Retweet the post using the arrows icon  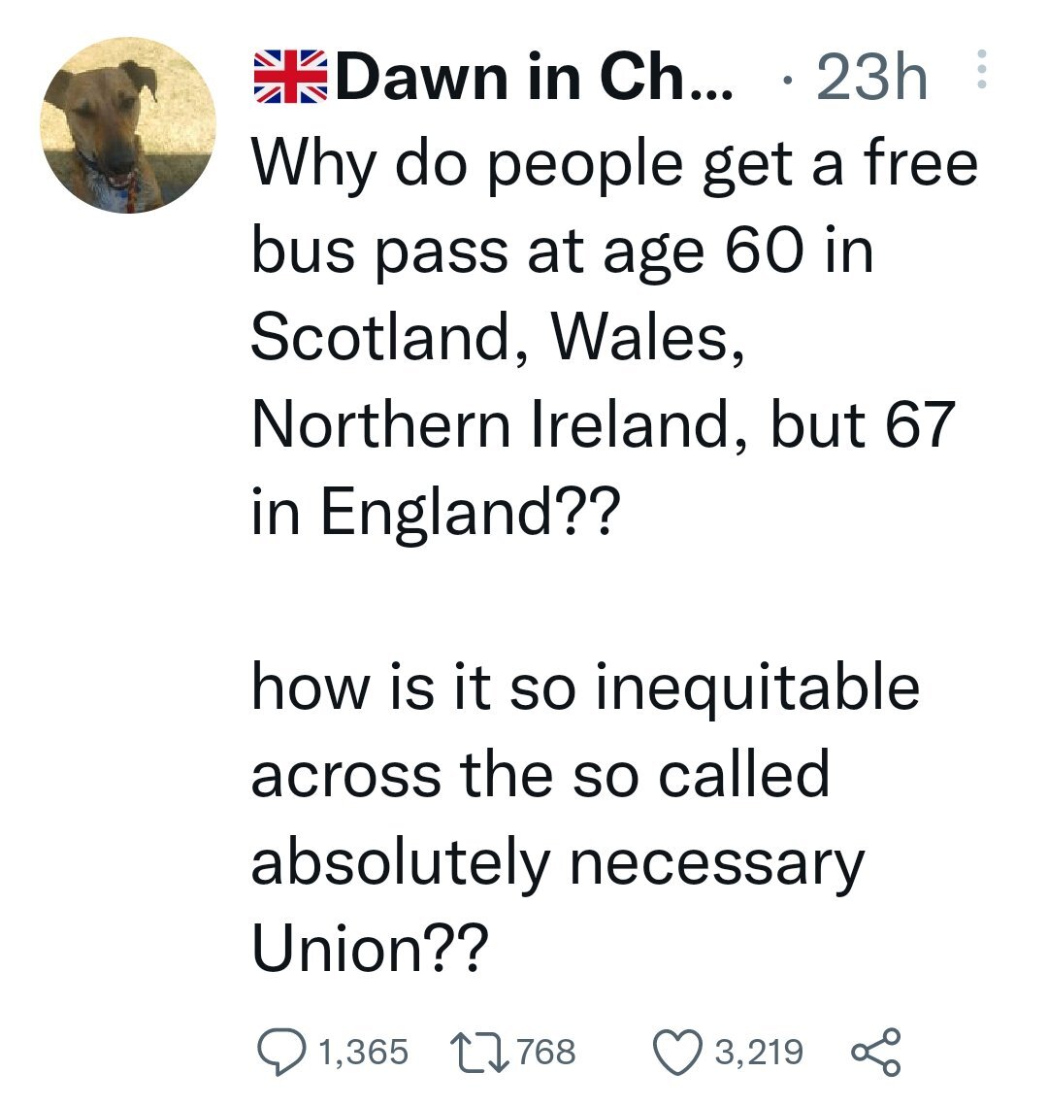coord(480,1052)
